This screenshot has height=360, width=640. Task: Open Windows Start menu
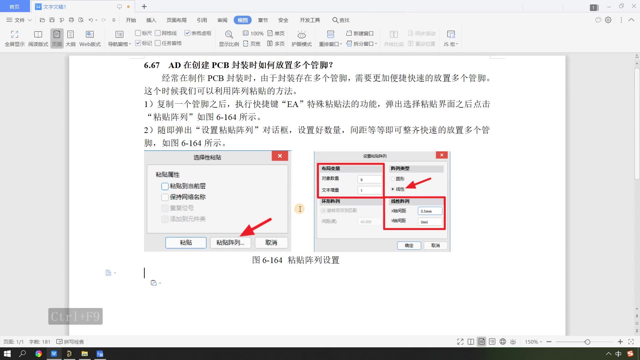[x=7, y=354]
